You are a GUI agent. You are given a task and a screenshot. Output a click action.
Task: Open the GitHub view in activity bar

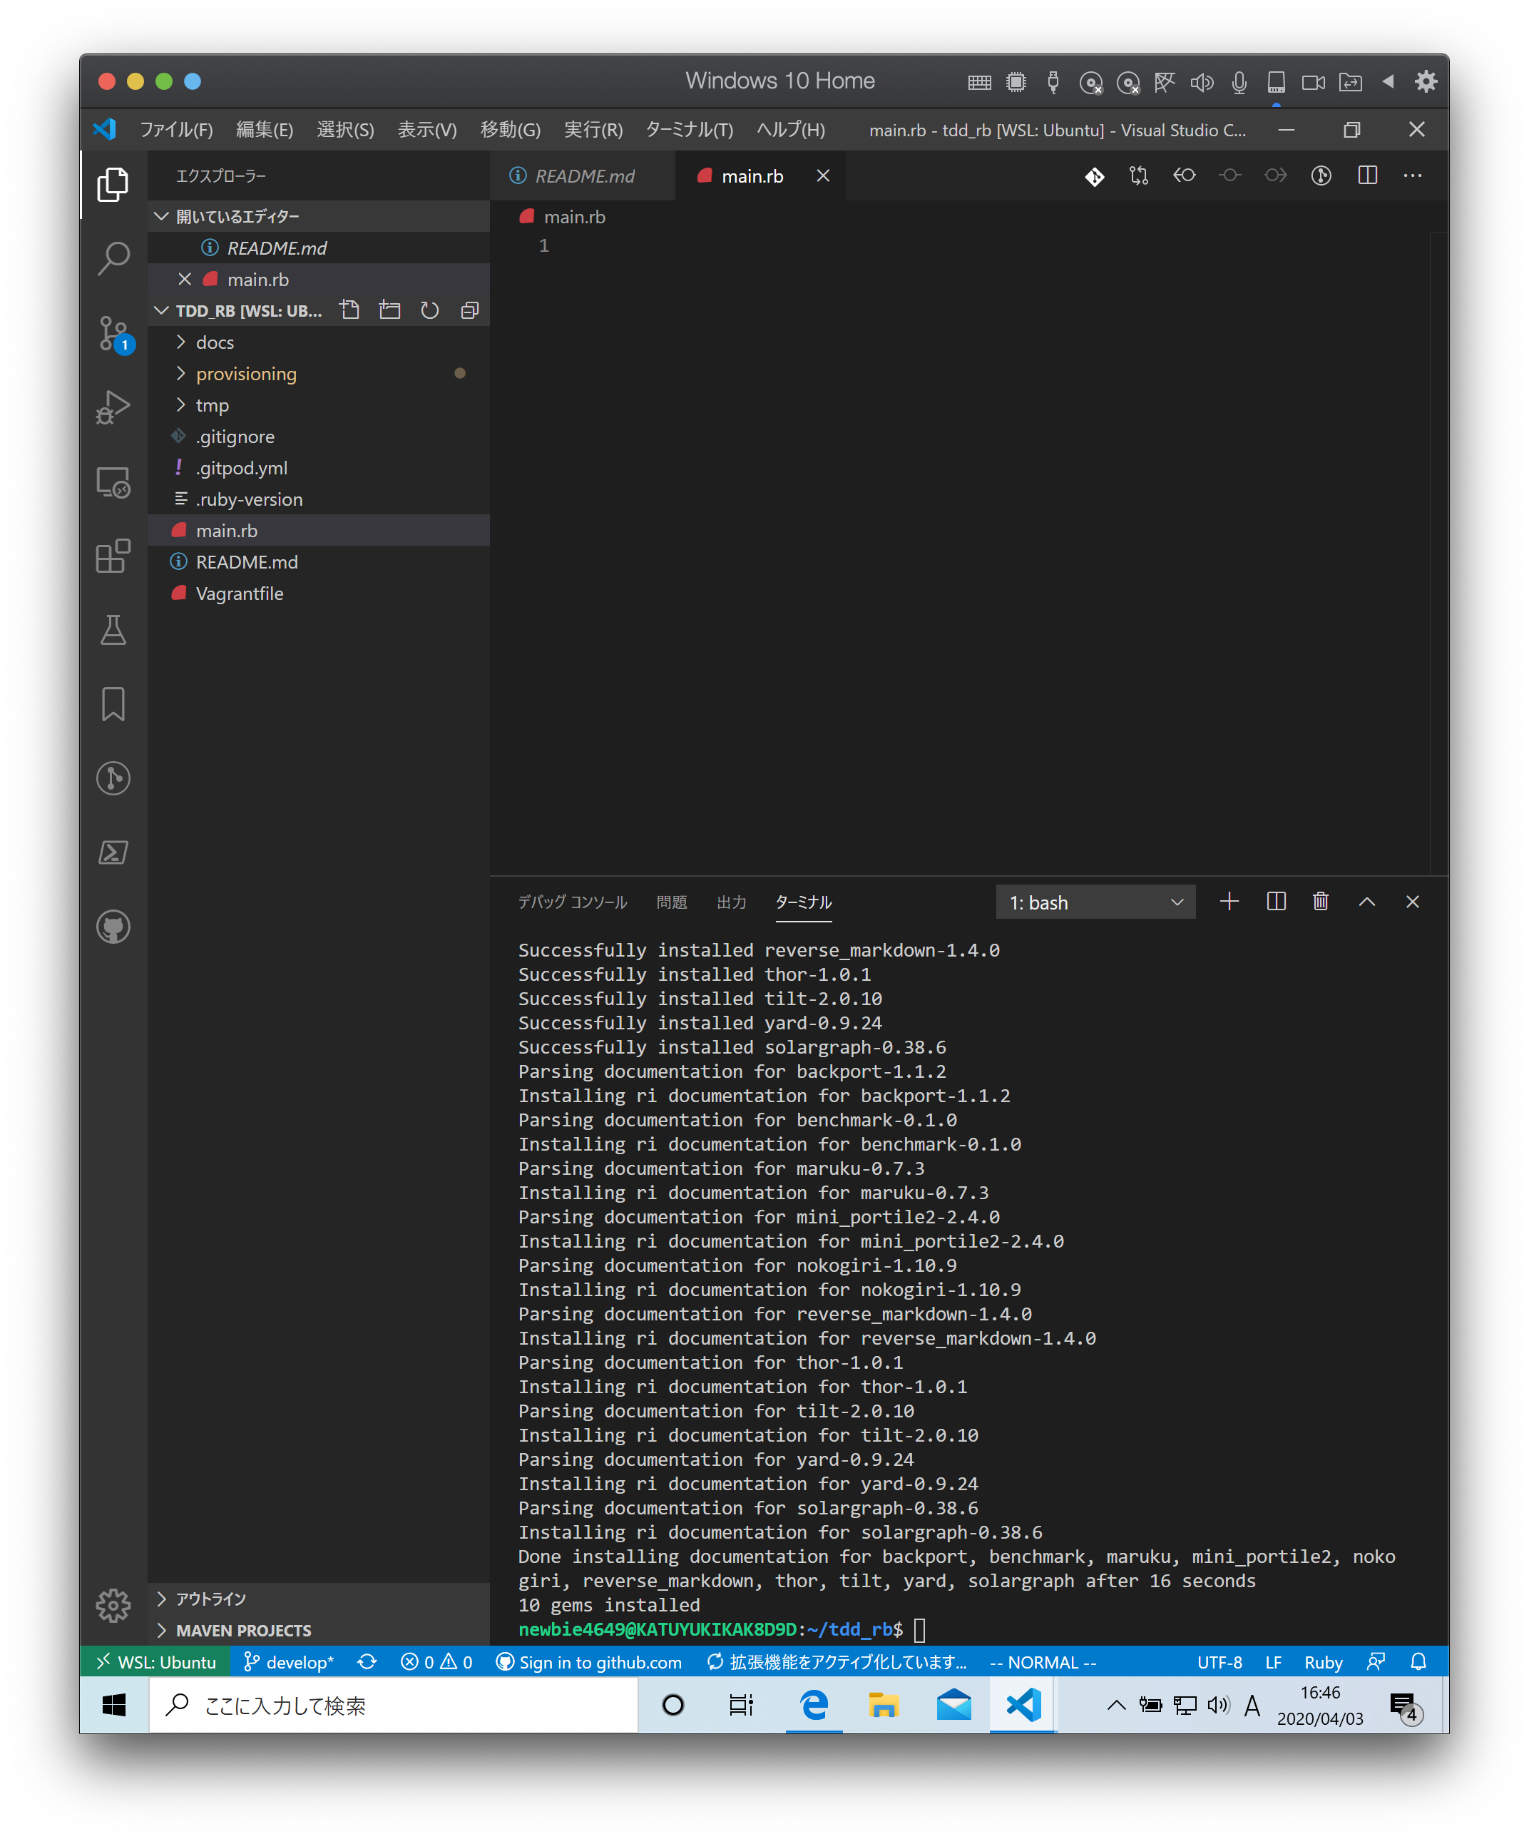(113, 927)
